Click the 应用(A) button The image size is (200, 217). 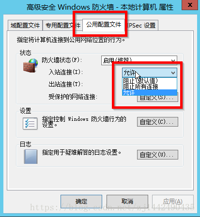[173, 201]
